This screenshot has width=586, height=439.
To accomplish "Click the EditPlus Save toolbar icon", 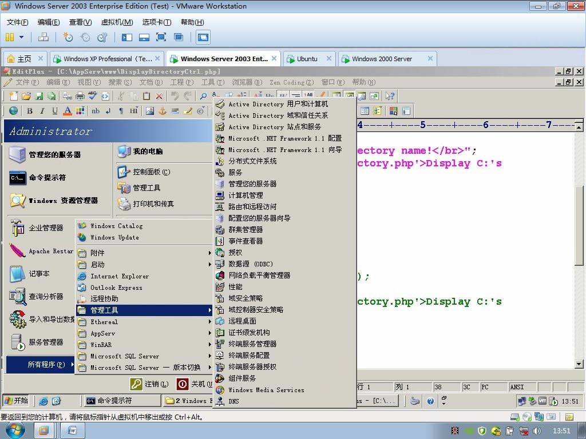I will (x=39, y=96).
